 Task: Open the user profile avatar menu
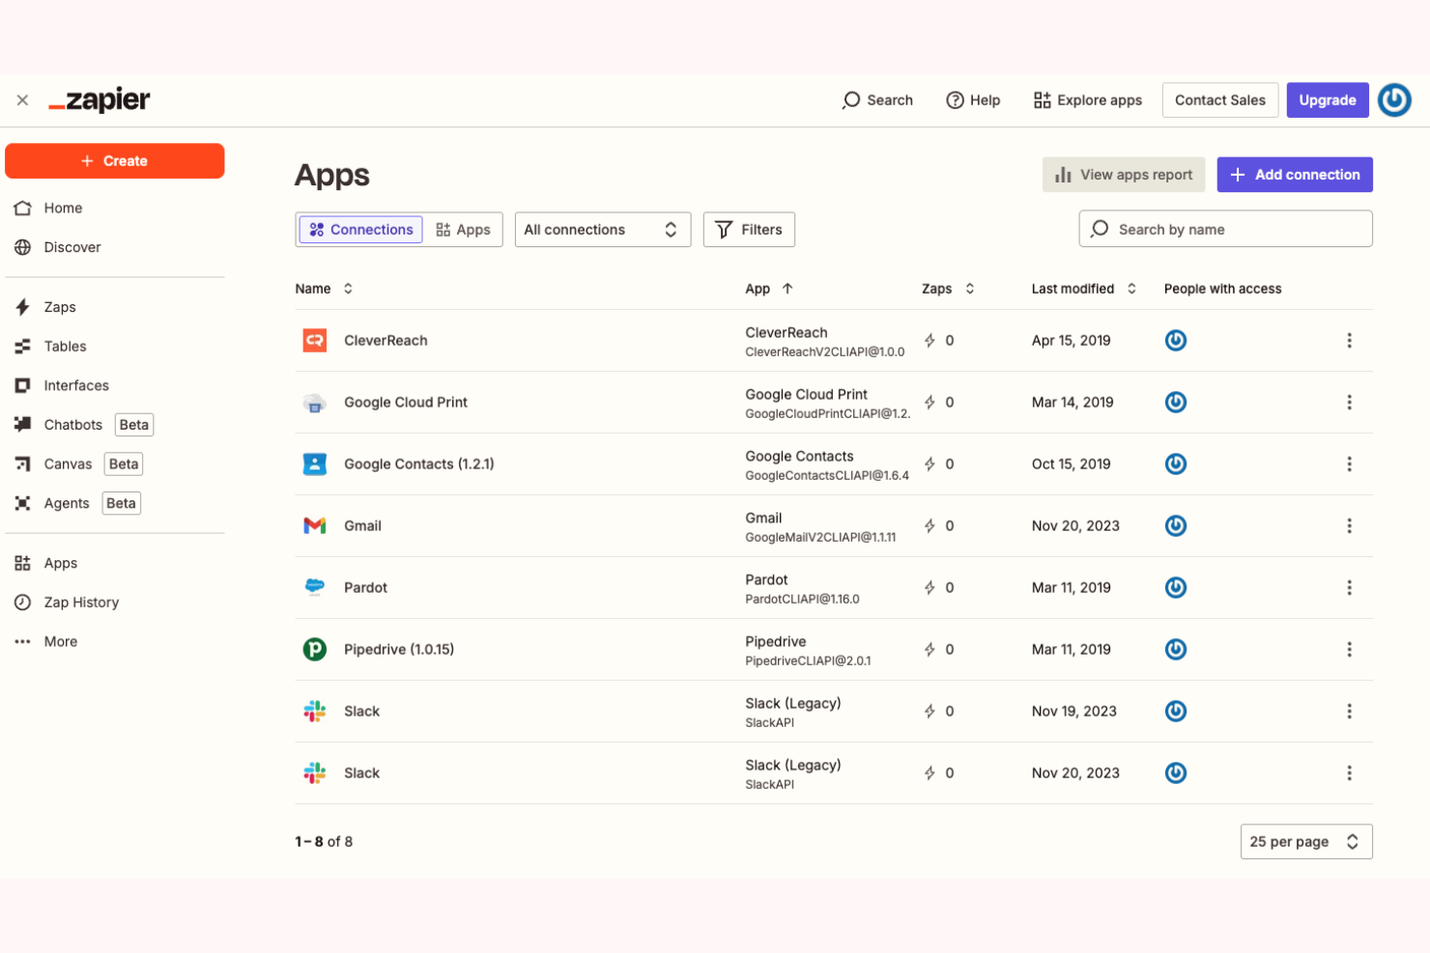tap(1394, 100)
